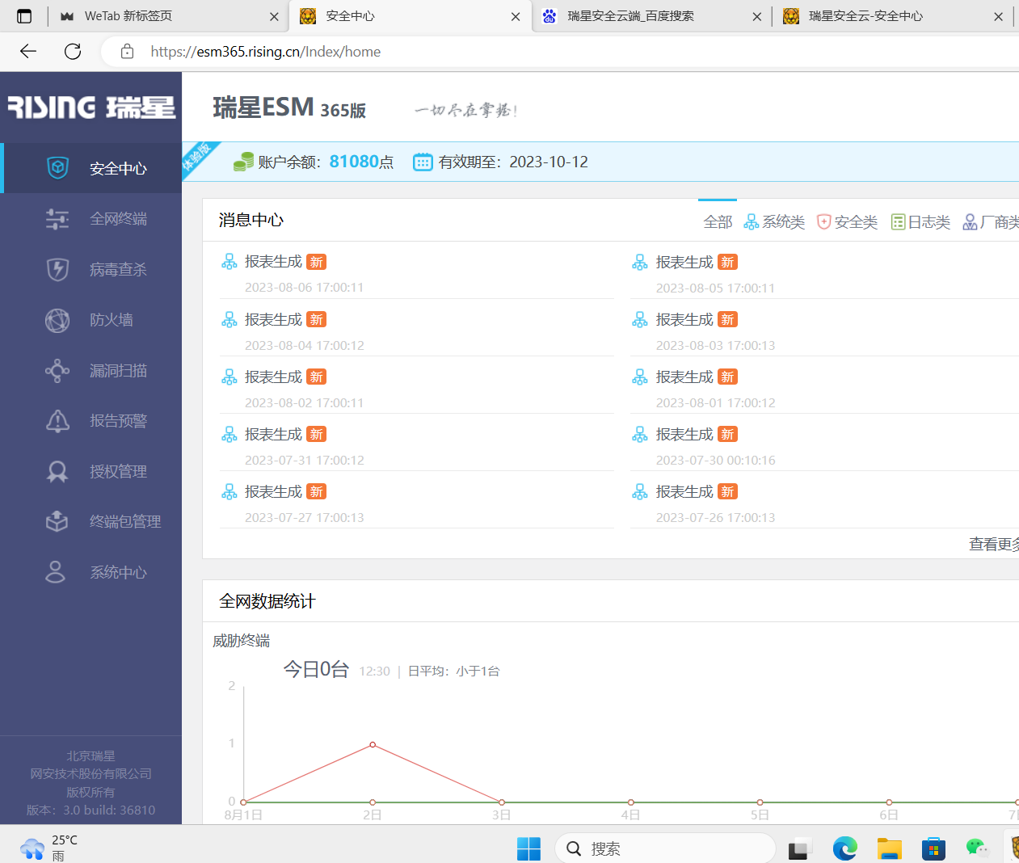Viewport: 1019px width, 863px height.
Task: Open Task View from taskbar
Action: tap(799, 849)
